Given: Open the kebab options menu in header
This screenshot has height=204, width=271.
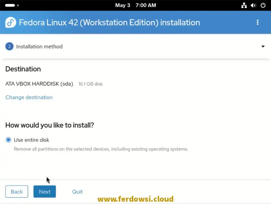Looking at the screenshot, I should pyautogui.click(x=258, y=22).
